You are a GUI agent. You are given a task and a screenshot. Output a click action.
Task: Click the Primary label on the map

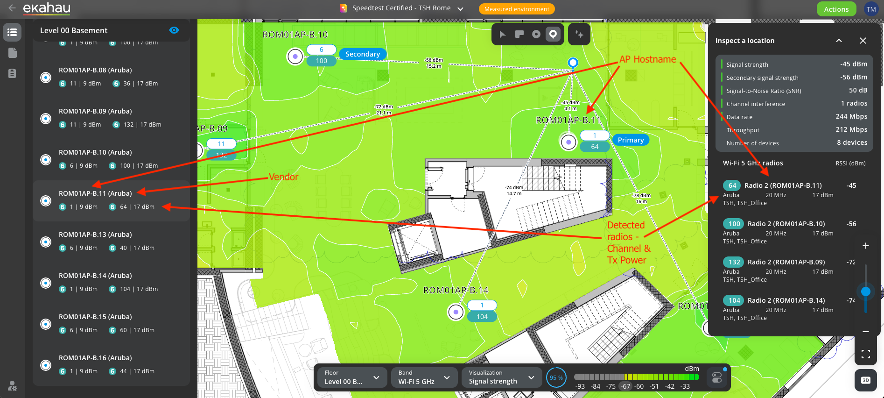click(631, 140)
